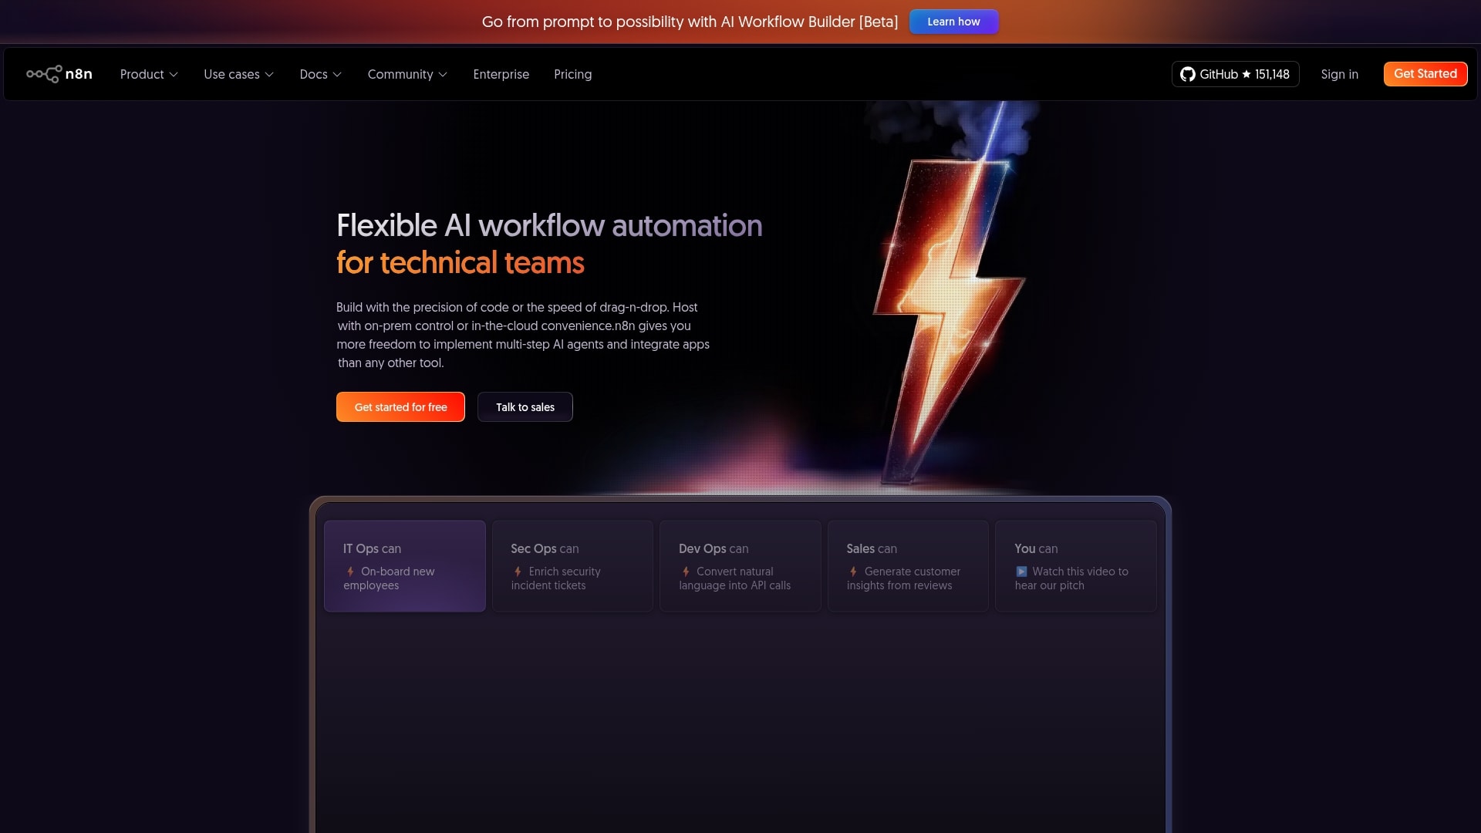Expand the Community dropdown chevron
The image size is (1481, 833).
(x=443, y=75)
